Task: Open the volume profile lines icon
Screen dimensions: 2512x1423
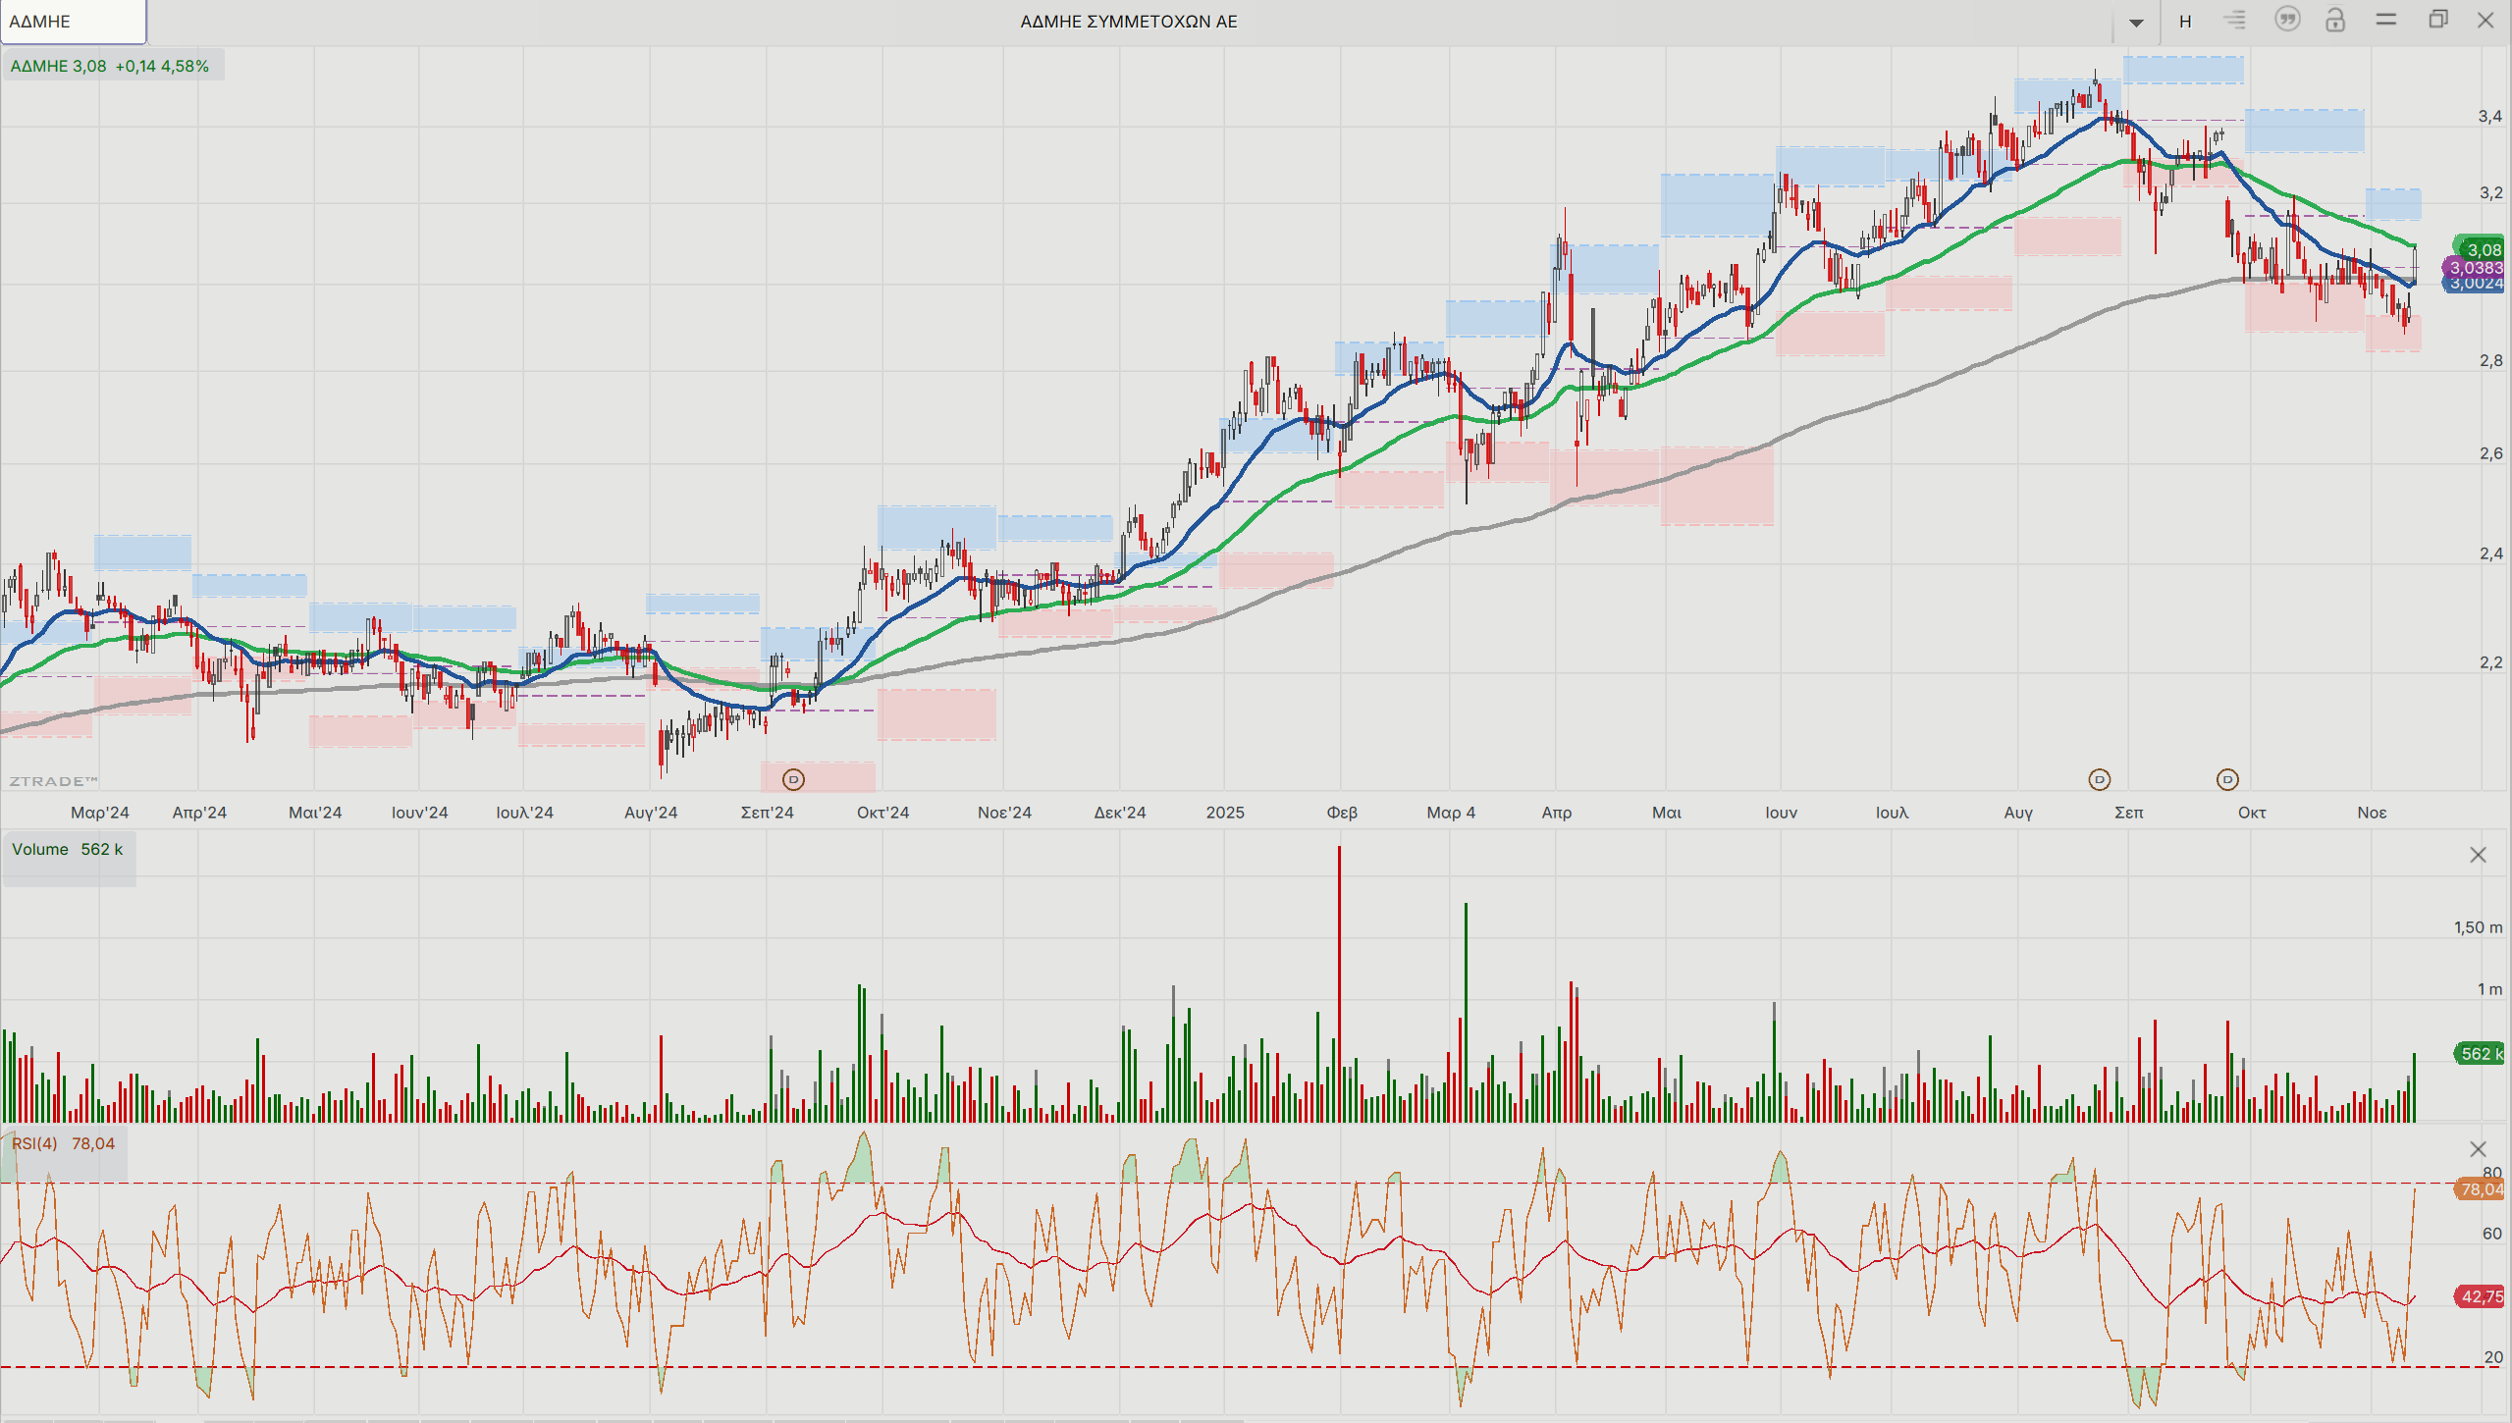Action: point(2235,20)
